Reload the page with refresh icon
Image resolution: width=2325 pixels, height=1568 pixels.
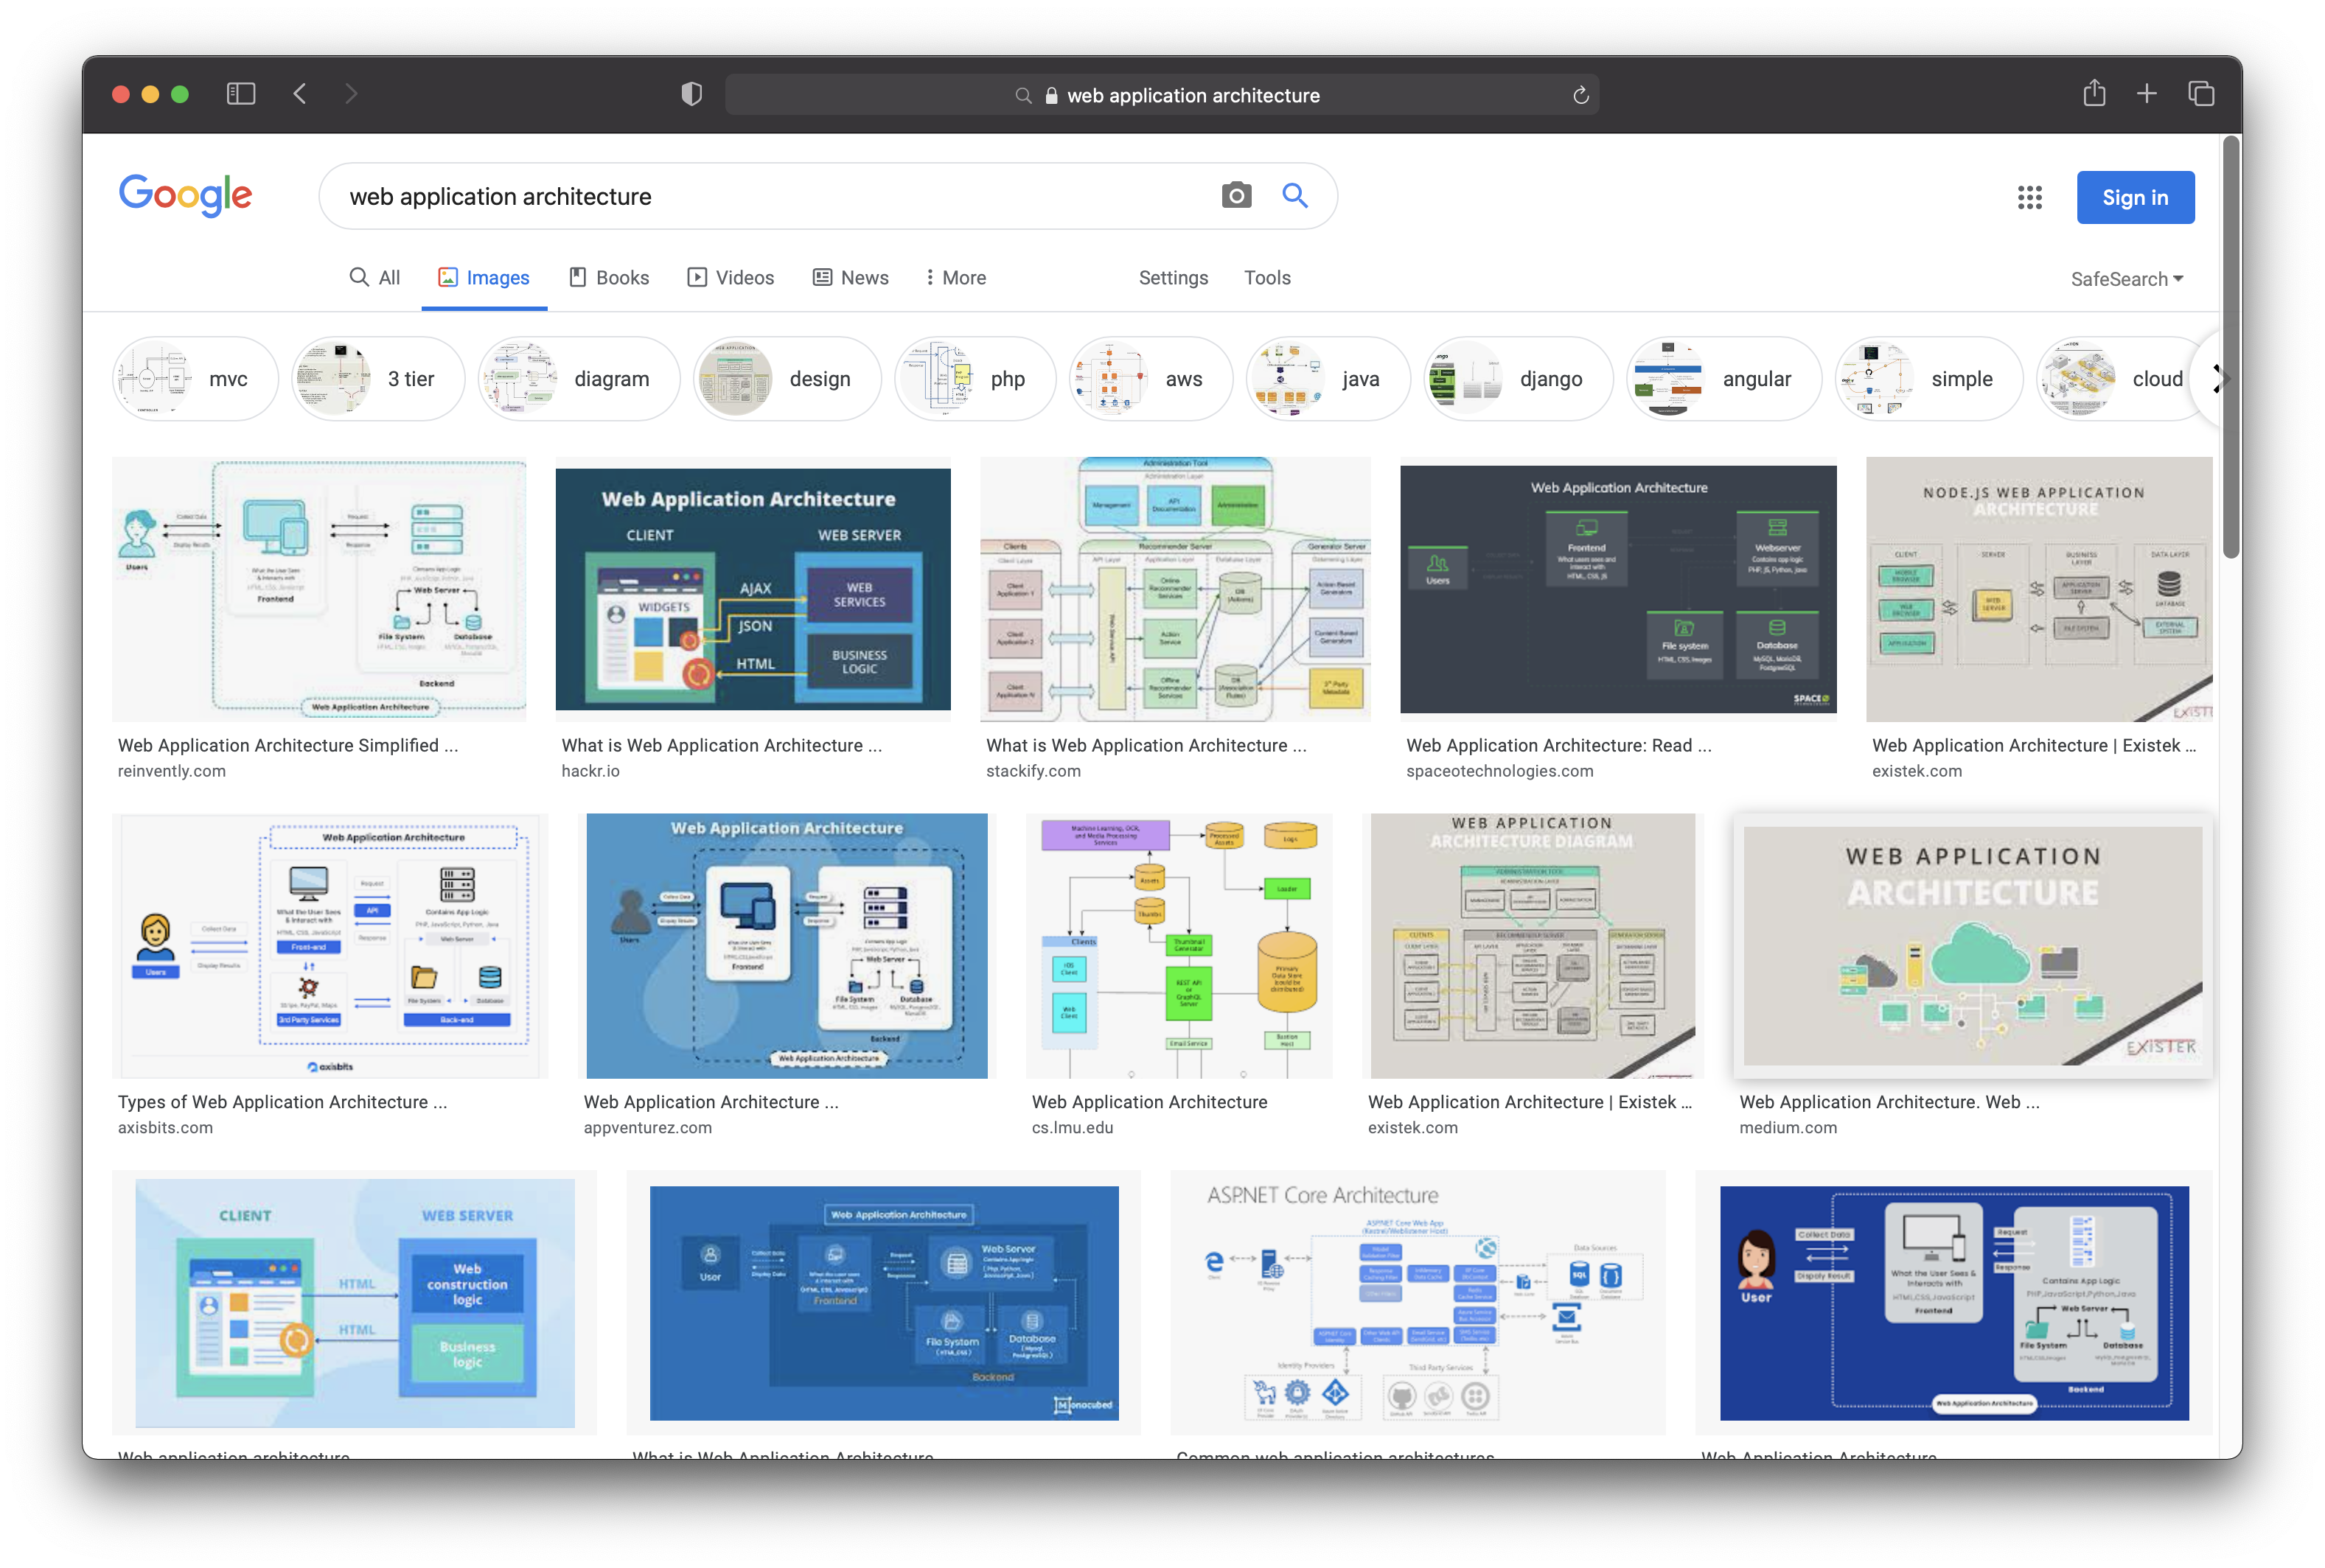point(1580,95)
